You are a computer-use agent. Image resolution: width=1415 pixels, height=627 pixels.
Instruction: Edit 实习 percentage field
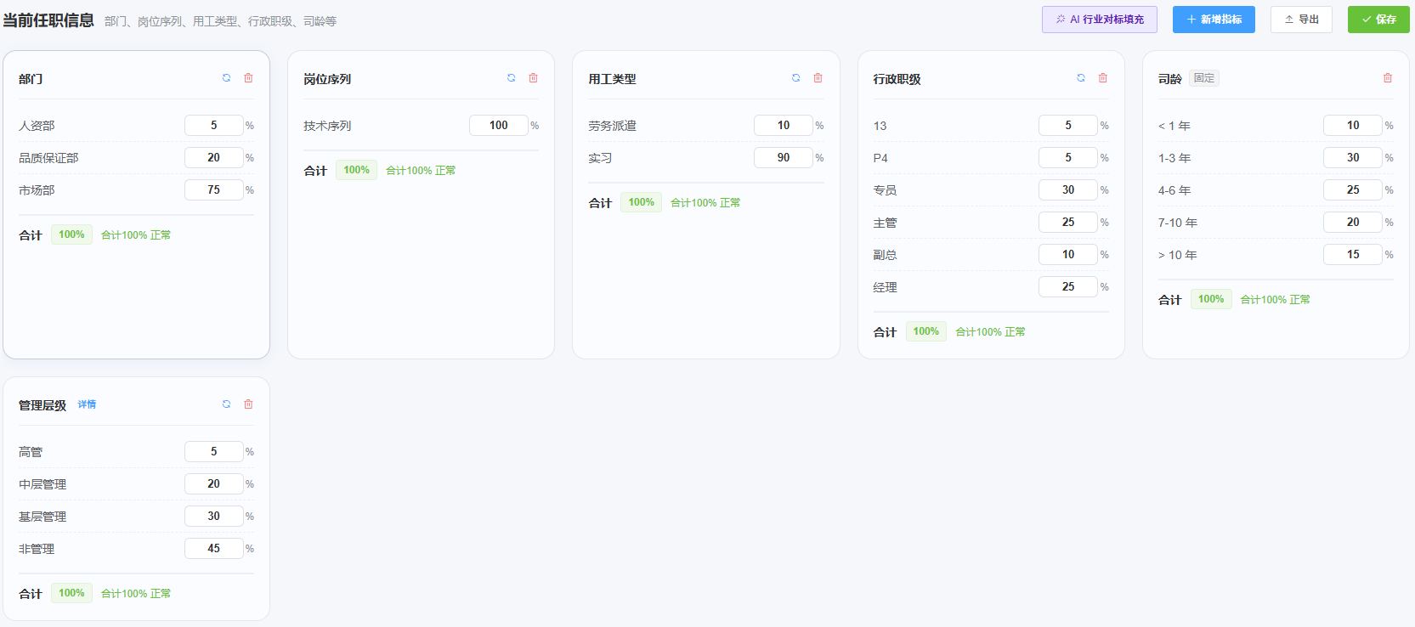tap(784, 158)
